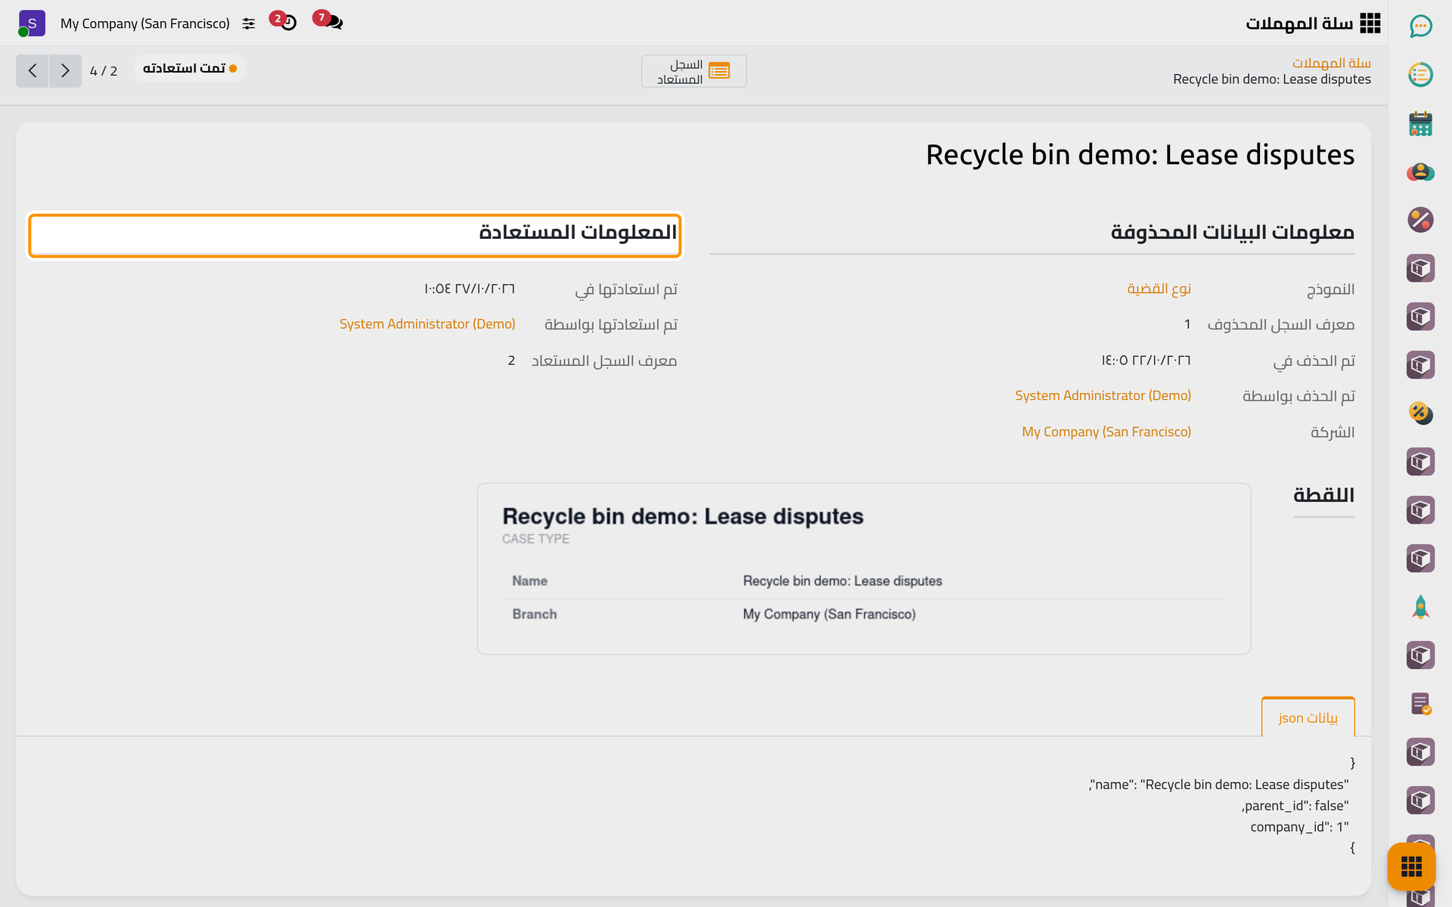Launch the rocket app icon in sidebar
Viewport: 1452px width, 907px height.
[x=1420, y=607]
